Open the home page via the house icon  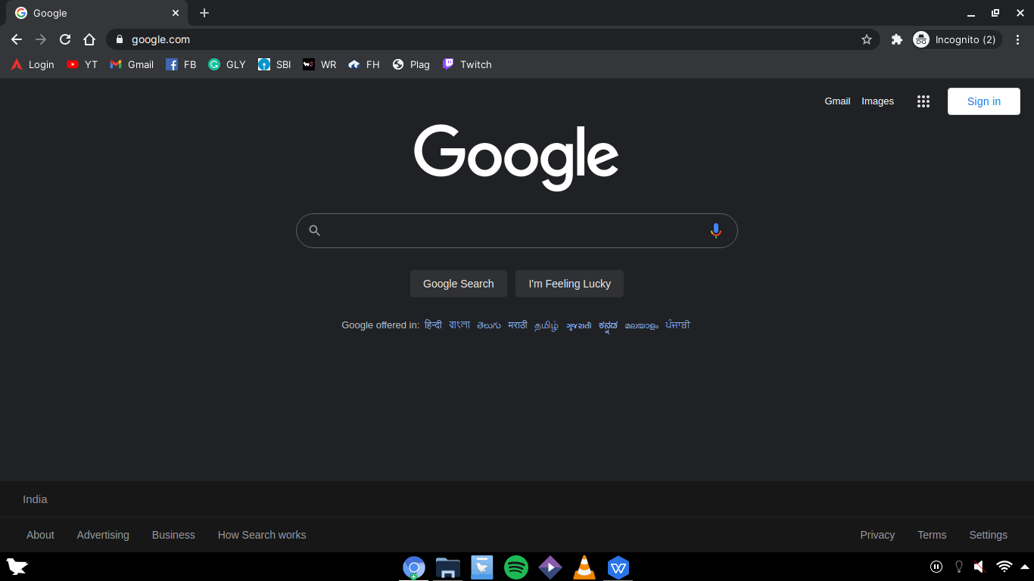click(x=89, y=39)
